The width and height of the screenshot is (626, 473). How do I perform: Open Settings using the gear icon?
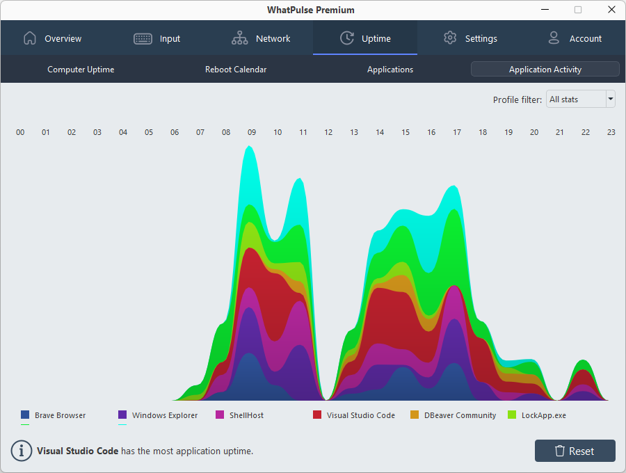click(x=450, y=38)
